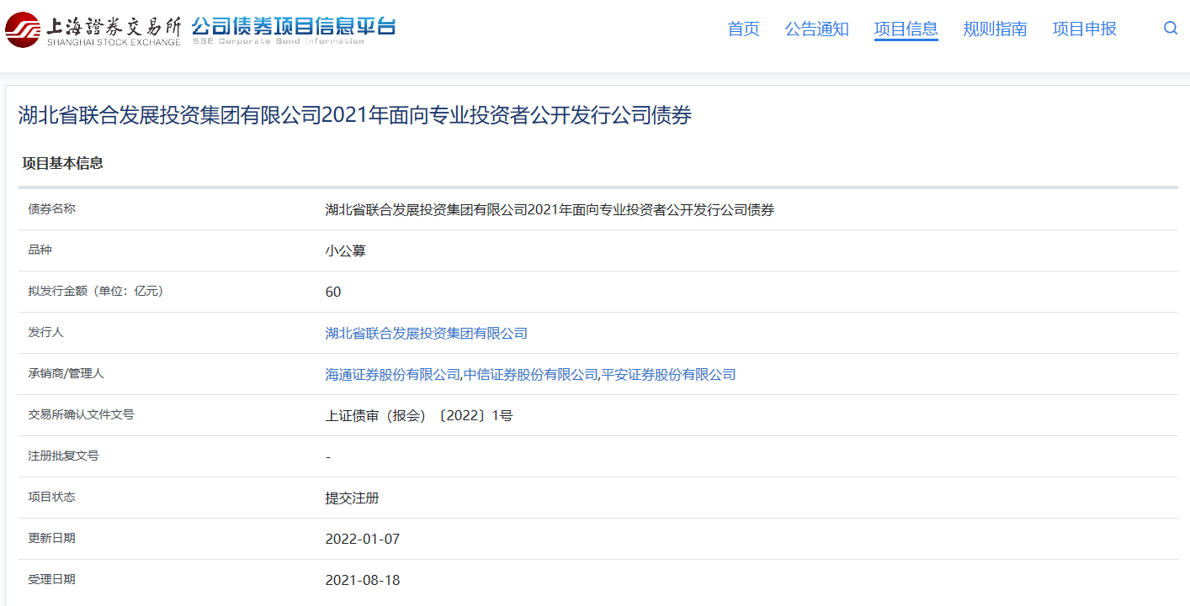Click the 项目基本信息 section header
Viewport: 1190px width, 606px height.
pos(62,163)
